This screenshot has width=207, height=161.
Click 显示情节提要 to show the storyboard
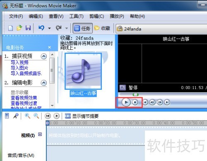82,116
